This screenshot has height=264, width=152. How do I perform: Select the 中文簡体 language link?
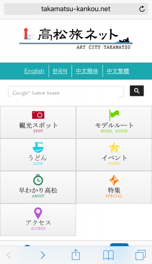(87, 71)
